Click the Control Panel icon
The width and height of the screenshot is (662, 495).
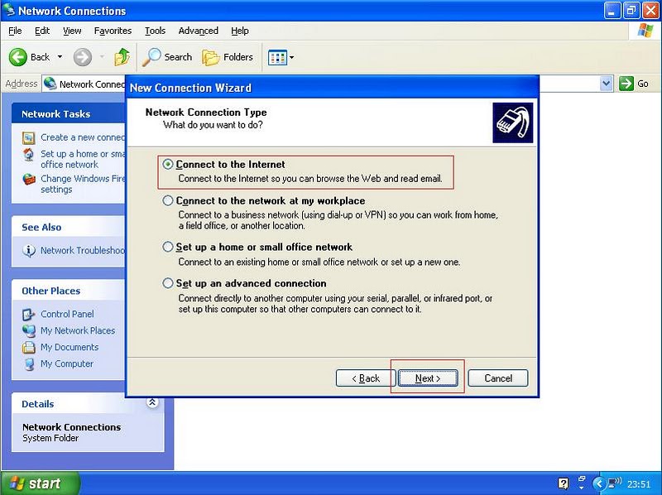tap(29, 315)
